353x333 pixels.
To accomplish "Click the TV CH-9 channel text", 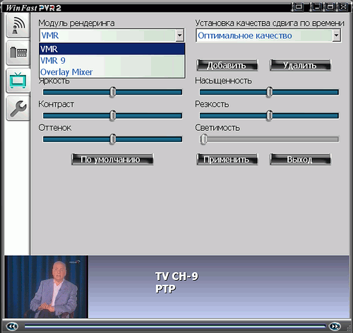I will (x=176, y=276).
